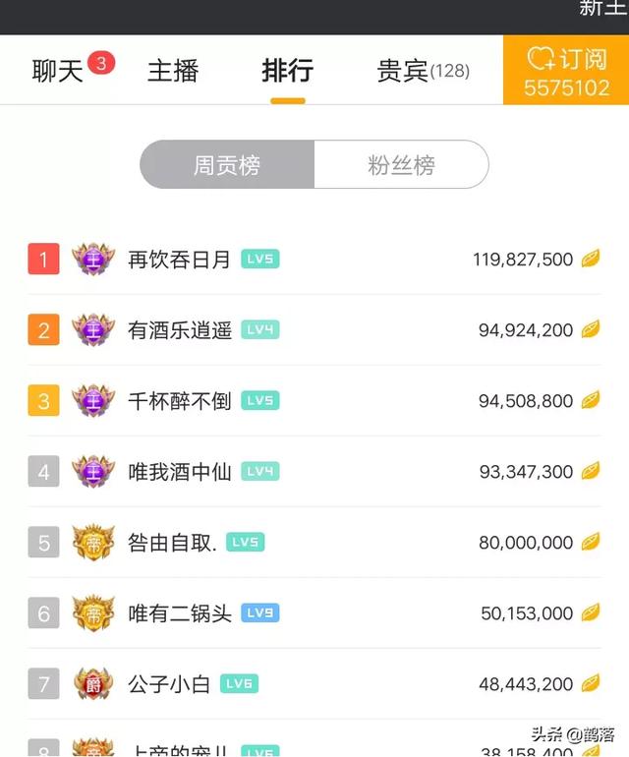This screenshot has height=757, width=629.
Task: Tap the rank 1 red number badge
Action: tap(43, 260)
